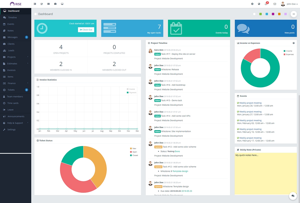Image resolution: width=300 pixels, height=203 pixels.
Task: Open the John Doe account dropdown
Action: 289,4
